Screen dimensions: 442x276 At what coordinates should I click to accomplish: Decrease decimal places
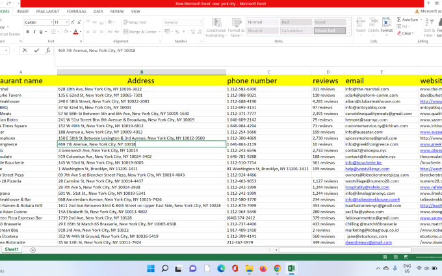point(200,32)
